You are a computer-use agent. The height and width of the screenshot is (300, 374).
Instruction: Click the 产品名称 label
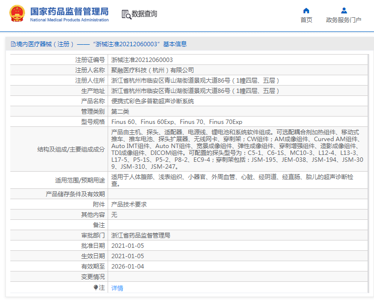tap(93, 101)
